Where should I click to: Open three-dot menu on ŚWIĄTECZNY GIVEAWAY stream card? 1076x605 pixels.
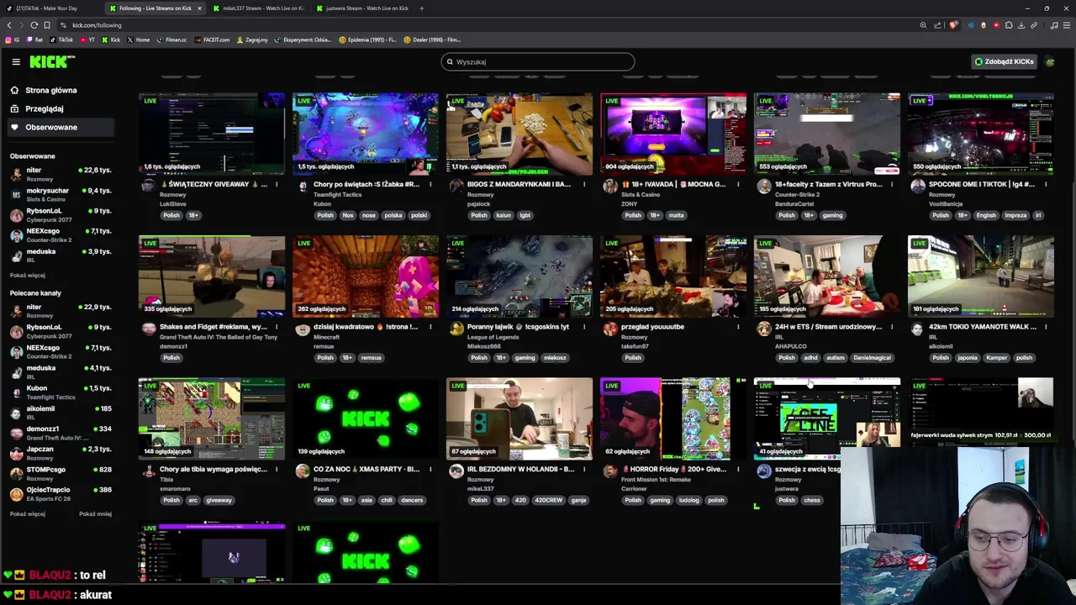tap(277, 185)
